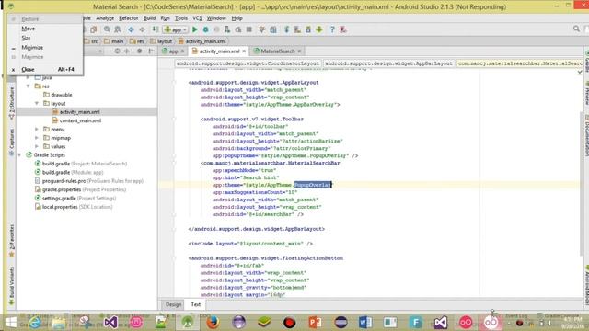589x331 pixels.
Task: Expand the mipmap folder in project tree
Action: click(37, 138)
